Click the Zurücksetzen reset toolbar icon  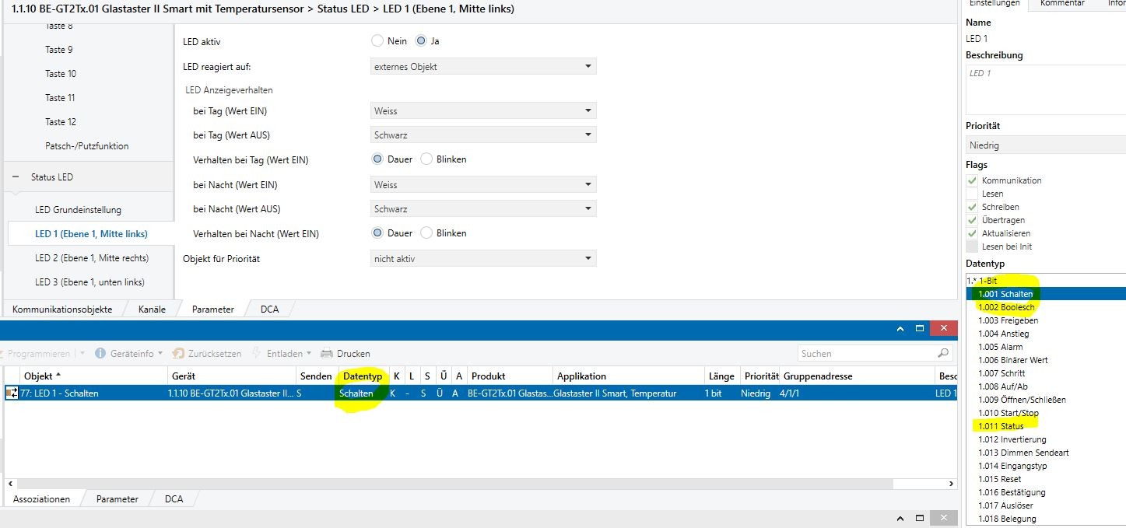(178, 353)
